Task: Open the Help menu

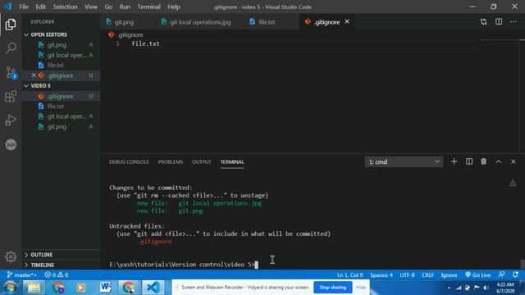Action: click(174, 7)
